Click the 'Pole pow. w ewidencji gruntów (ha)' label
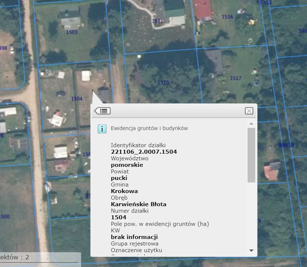The height and width of the screenshot is (267, 307). pyautogui.click(x=160, y=224)
